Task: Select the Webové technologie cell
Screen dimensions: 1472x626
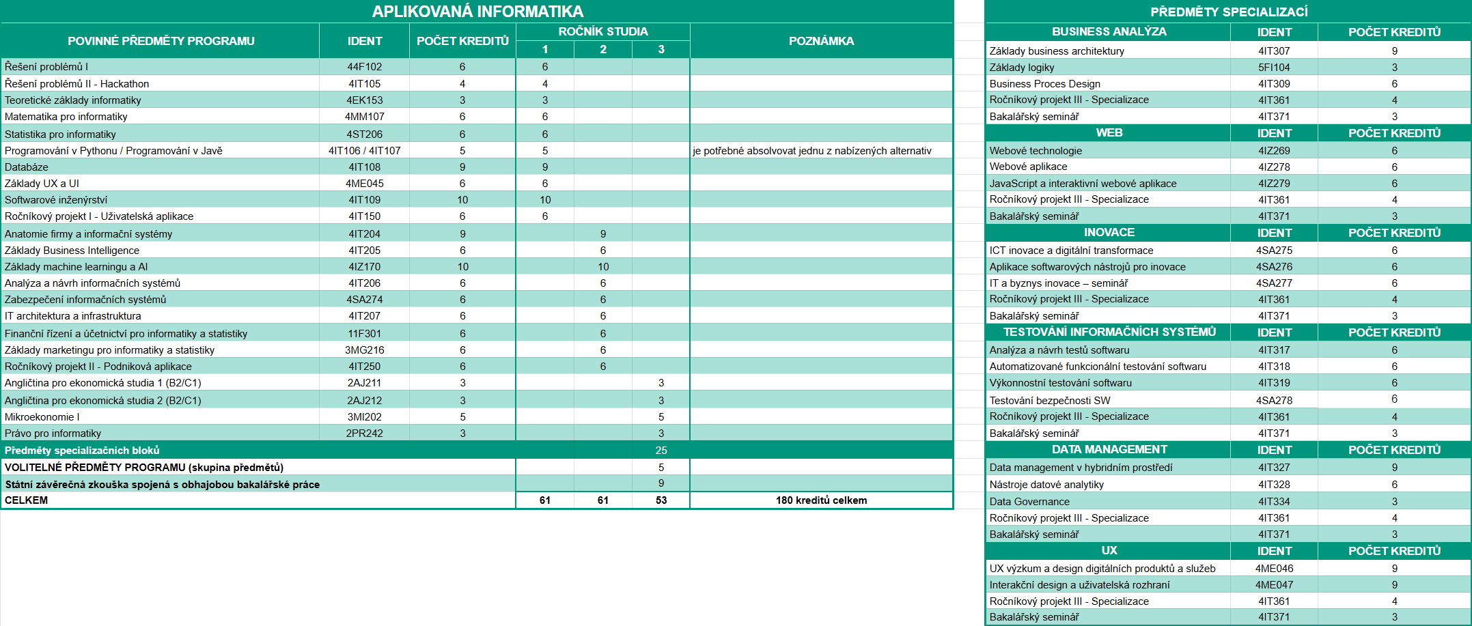Action: pos(1036,151)
